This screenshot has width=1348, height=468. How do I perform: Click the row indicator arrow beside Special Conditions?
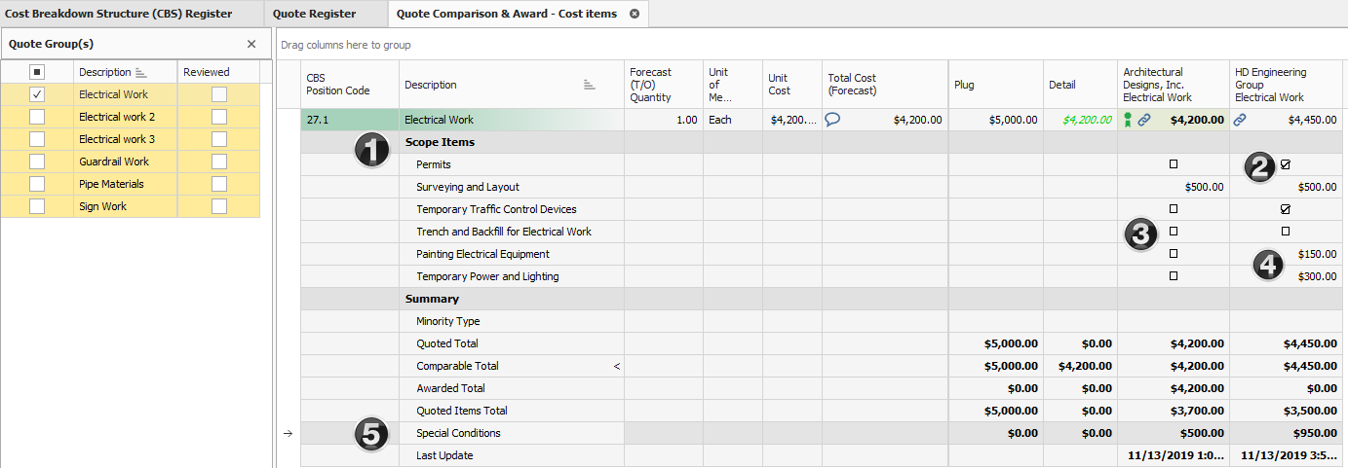click(288, 434)
